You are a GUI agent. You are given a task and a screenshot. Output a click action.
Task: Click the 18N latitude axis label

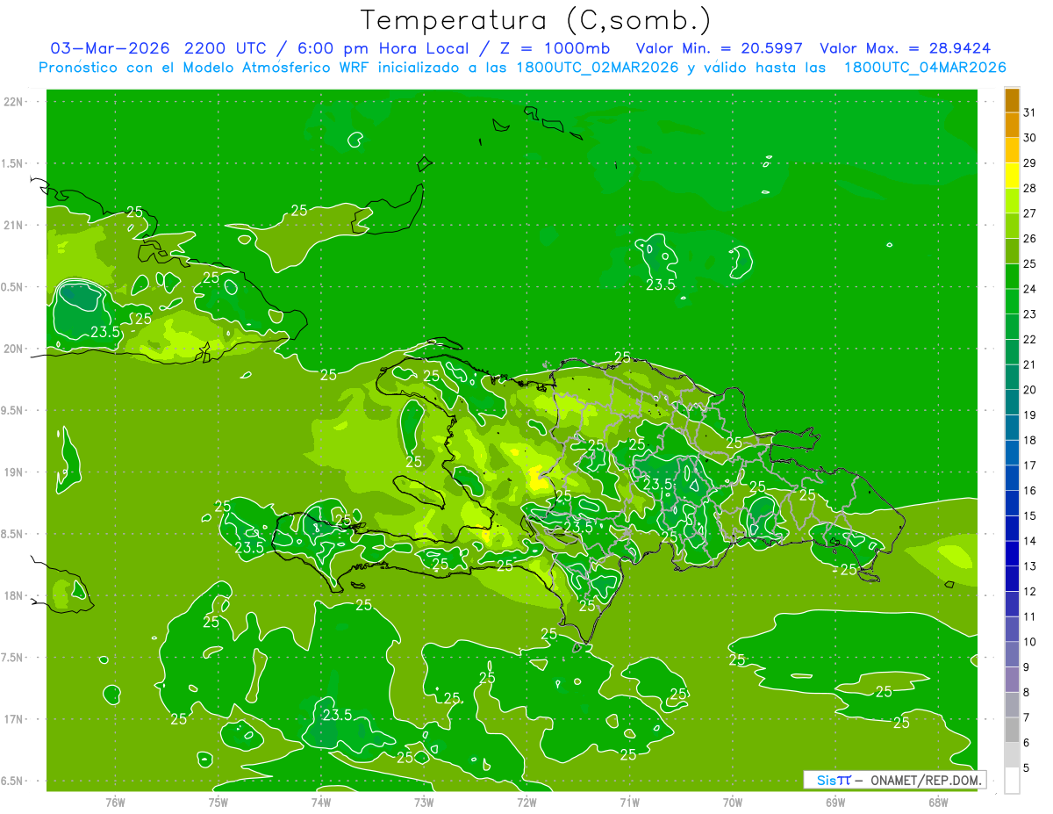tap(15, 595)
